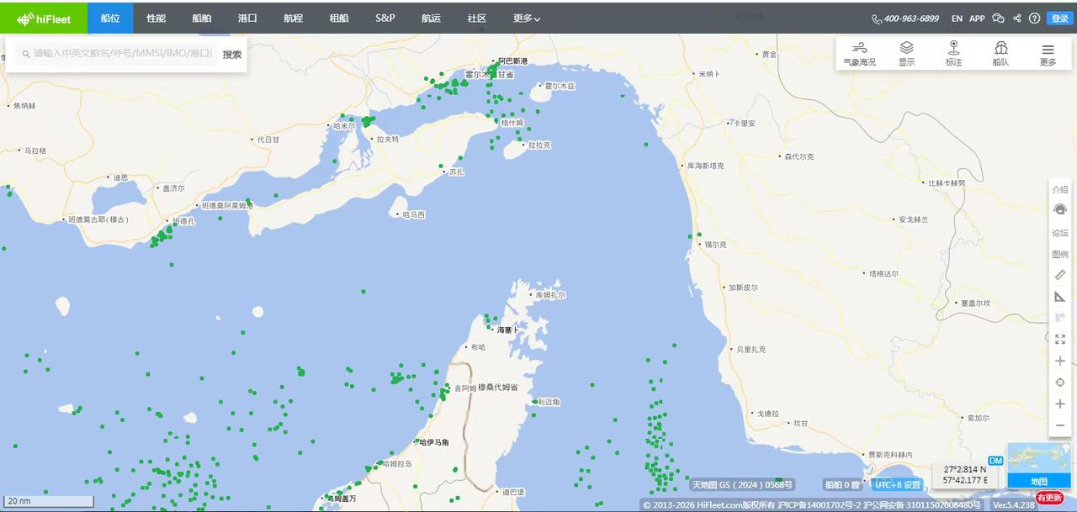The height and width of the screenshot is (512, 1077).
Task: Click the 穆桑代姆省 region label on map
Action: (497, 388)
